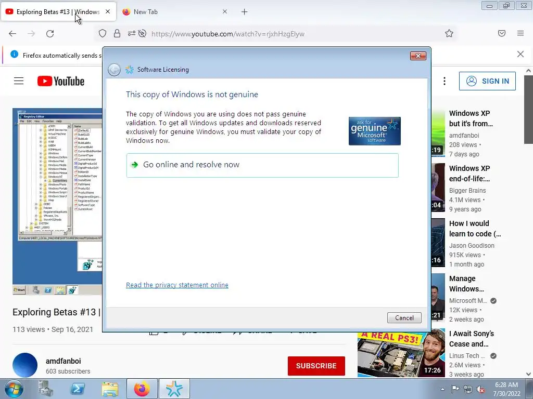Click the muted volume tray icon
Screen dimensions: 533x399
click(x=480, y=389)
